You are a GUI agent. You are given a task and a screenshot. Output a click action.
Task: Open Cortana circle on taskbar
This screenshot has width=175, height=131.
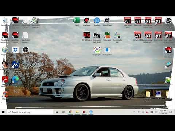click(57, 112)
